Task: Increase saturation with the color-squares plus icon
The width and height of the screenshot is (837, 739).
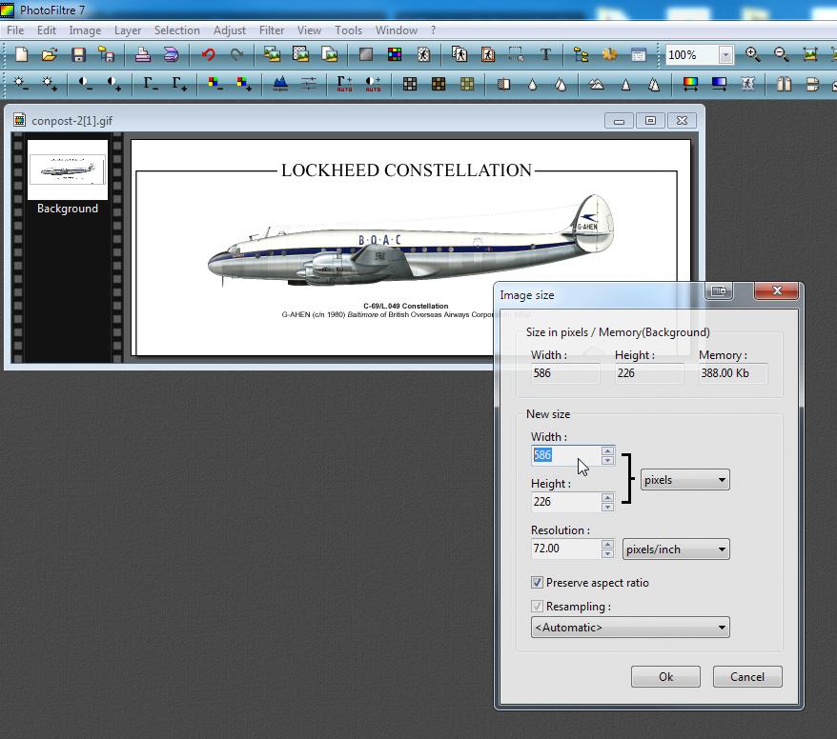Action: point(244,84)
